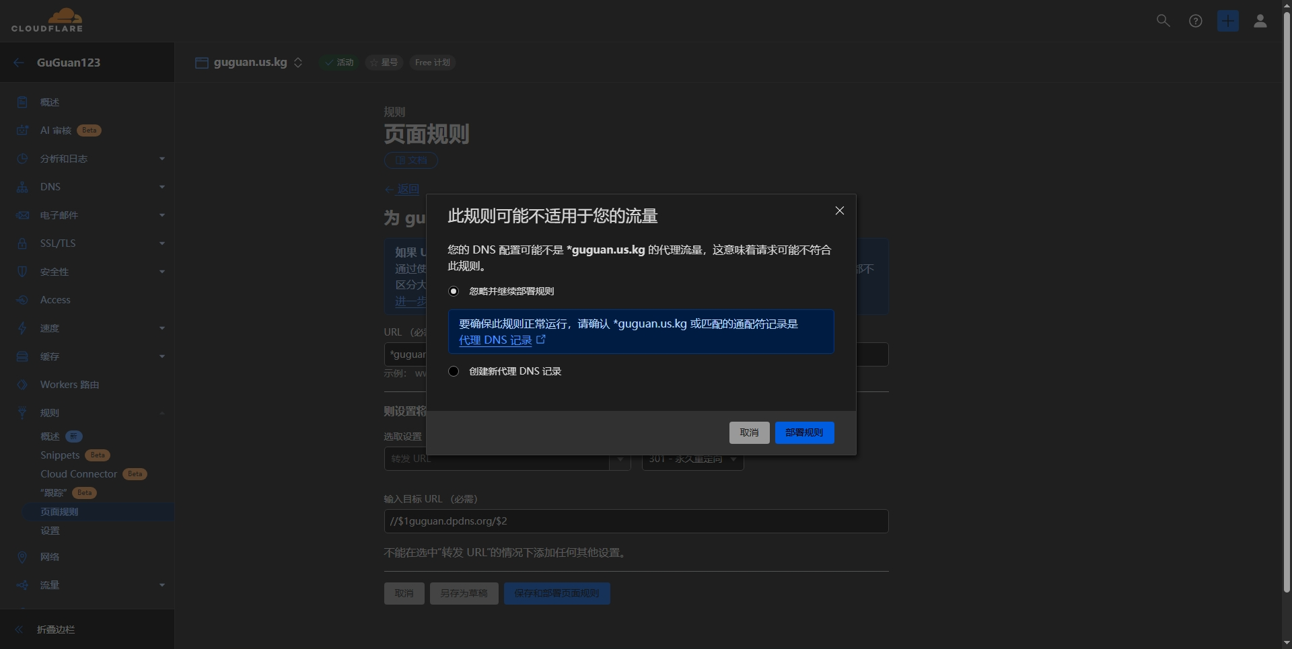
Task: Click the 部署规则 button
Action: (x=804, y=432)
